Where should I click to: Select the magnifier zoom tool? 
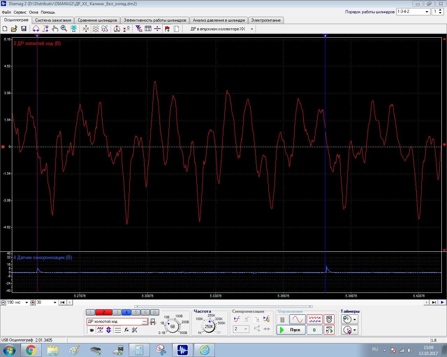(64, 29)
